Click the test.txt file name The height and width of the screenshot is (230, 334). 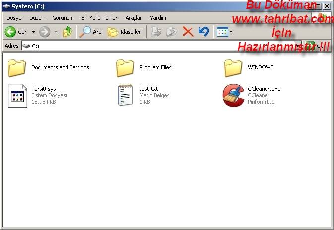click(149, 89)
